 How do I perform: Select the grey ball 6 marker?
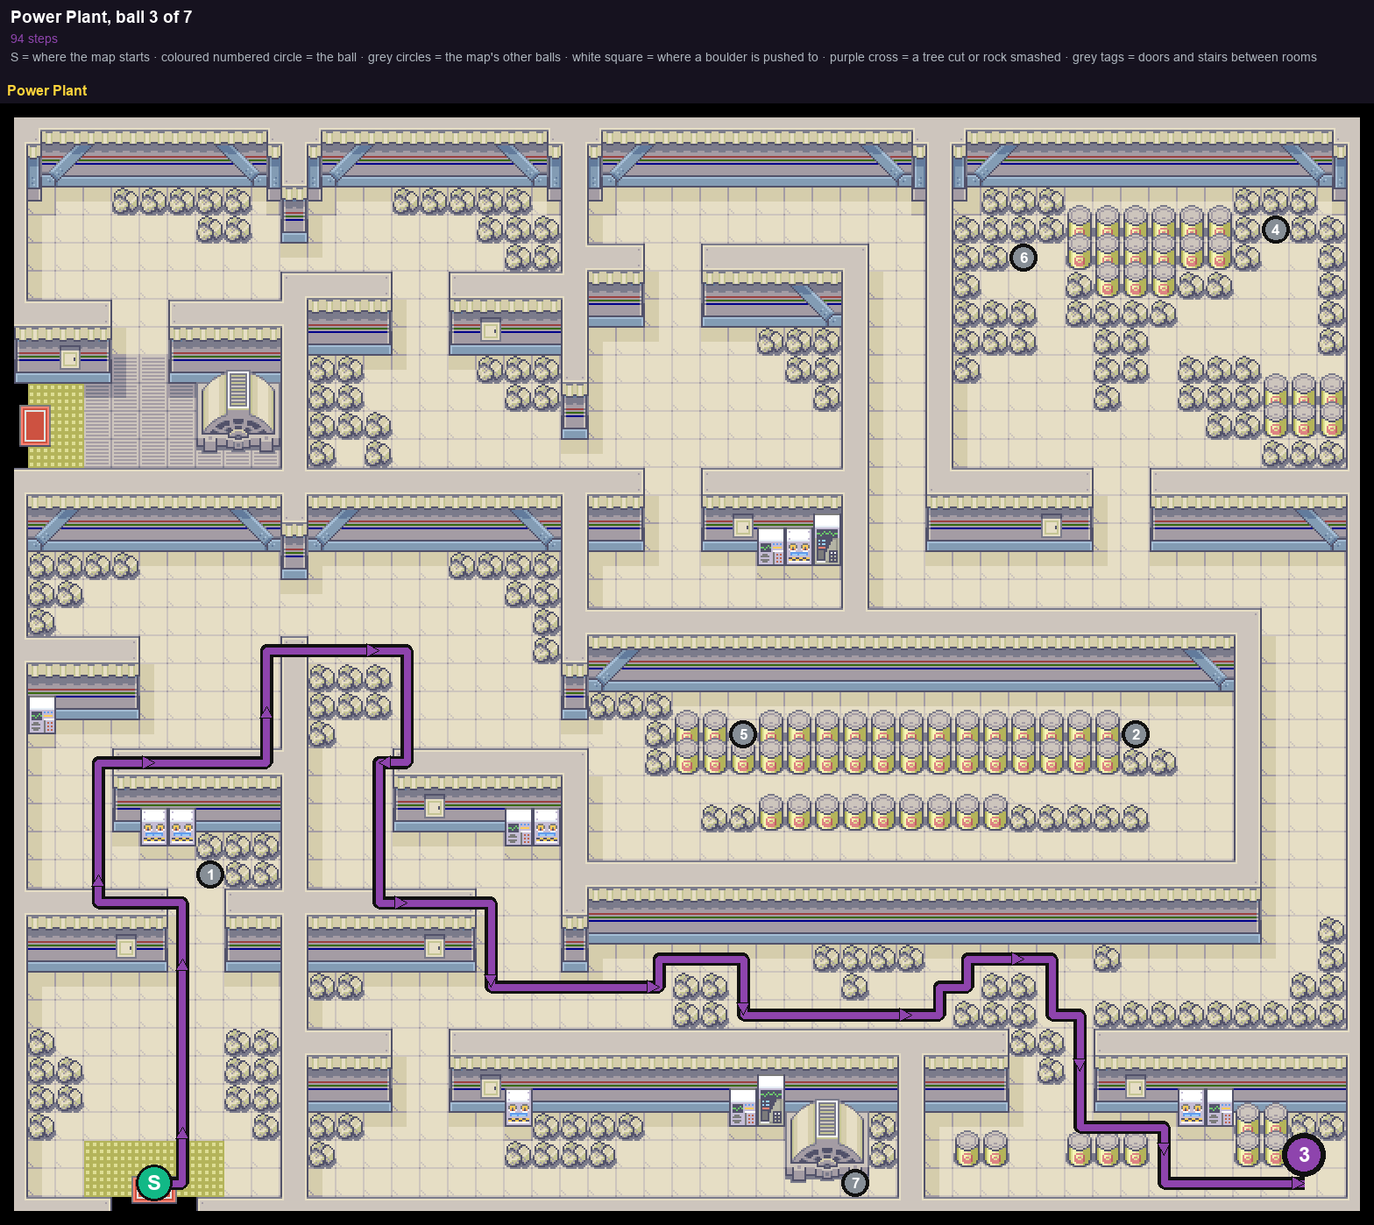coord(1023,258)
